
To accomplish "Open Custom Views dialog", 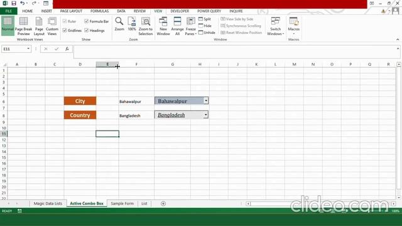I will pyautogui.click(x=52, y=26).
